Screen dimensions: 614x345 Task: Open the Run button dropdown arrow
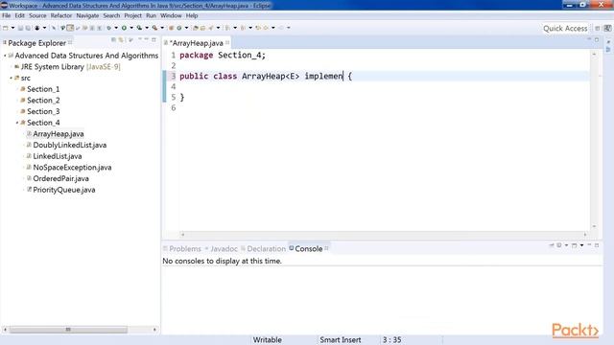[x=131, y=28]
